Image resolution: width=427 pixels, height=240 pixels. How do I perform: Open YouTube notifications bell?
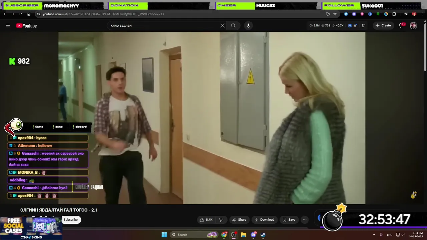(x=401, y=26)
